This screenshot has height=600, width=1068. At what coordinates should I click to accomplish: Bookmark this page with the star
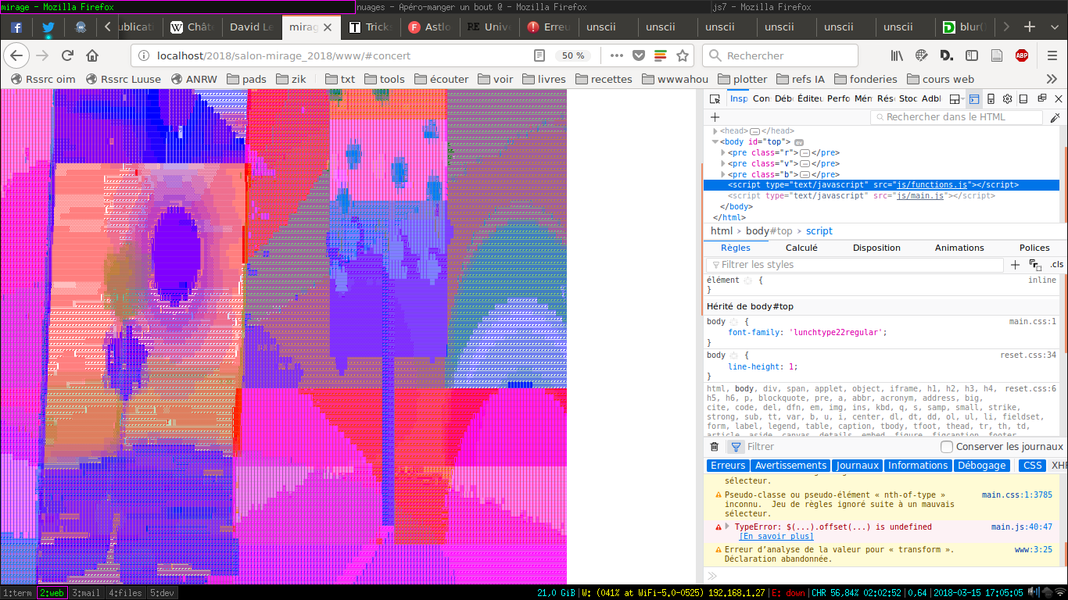(683, 55)
